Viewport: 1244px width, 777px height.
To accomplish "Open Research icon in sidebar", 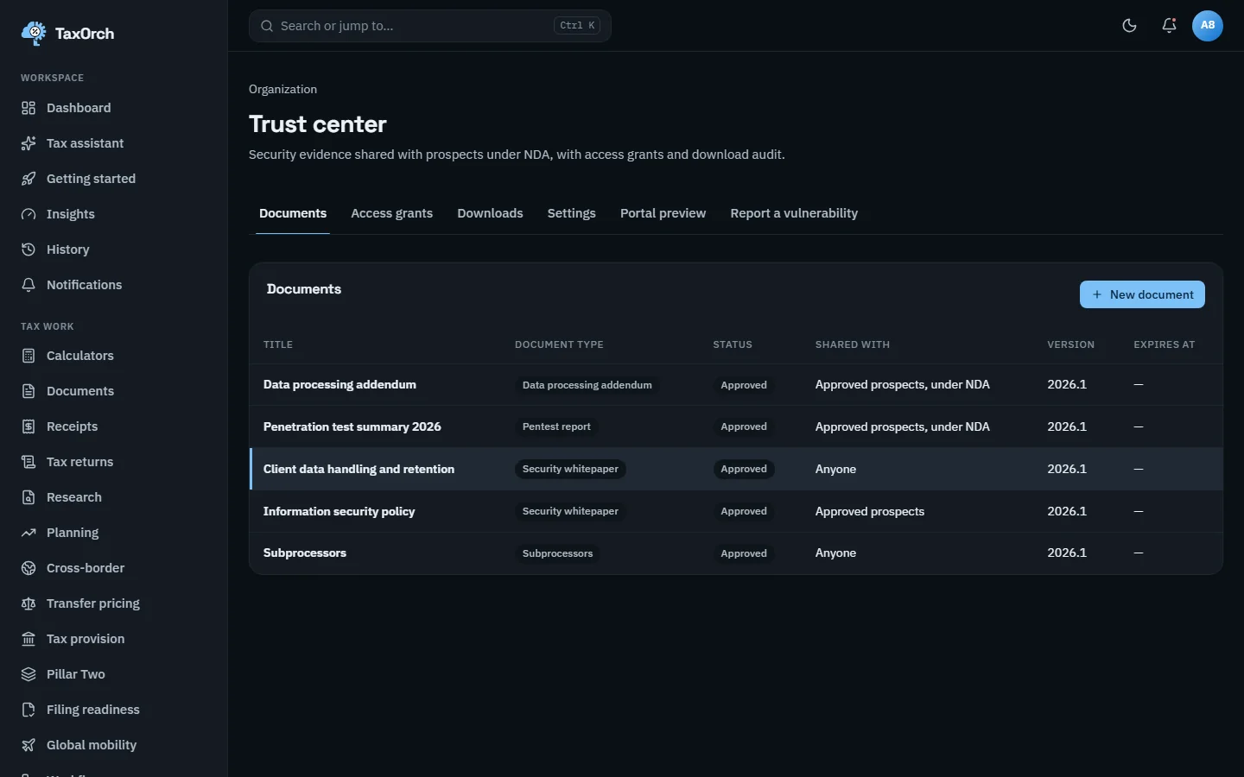I will 29,497.
